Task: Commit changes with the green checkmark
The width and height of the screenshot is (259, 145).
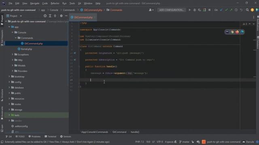Action: pyautogui.click(x=226, y=10)
